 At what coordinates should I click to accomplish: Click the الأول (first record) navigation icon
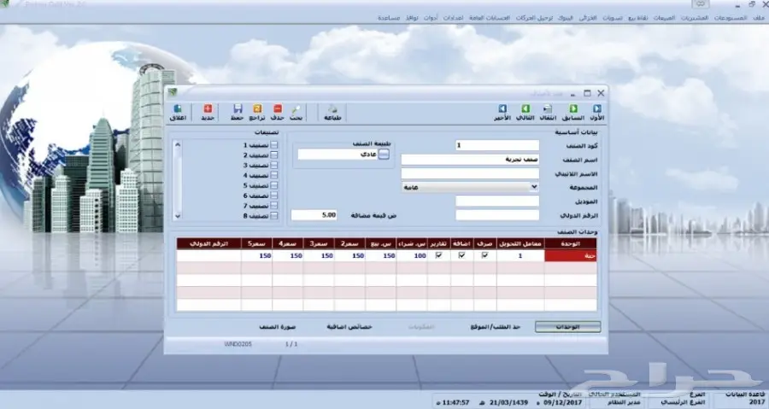click(597, 108)
